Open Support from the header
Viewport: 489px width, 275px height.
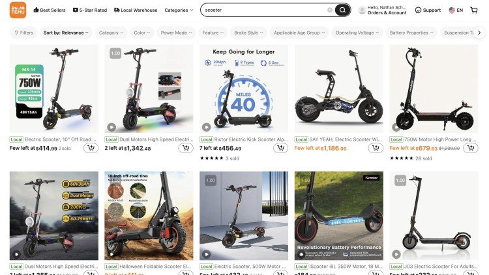point(428,10)
